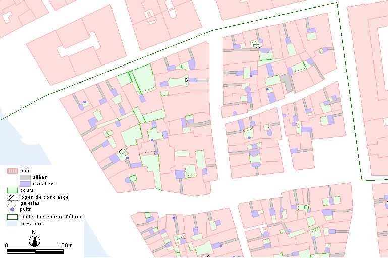Viewport: 388px width, 258px height.
Task: Click the "galeries" legend label
Action: (30, 203)
